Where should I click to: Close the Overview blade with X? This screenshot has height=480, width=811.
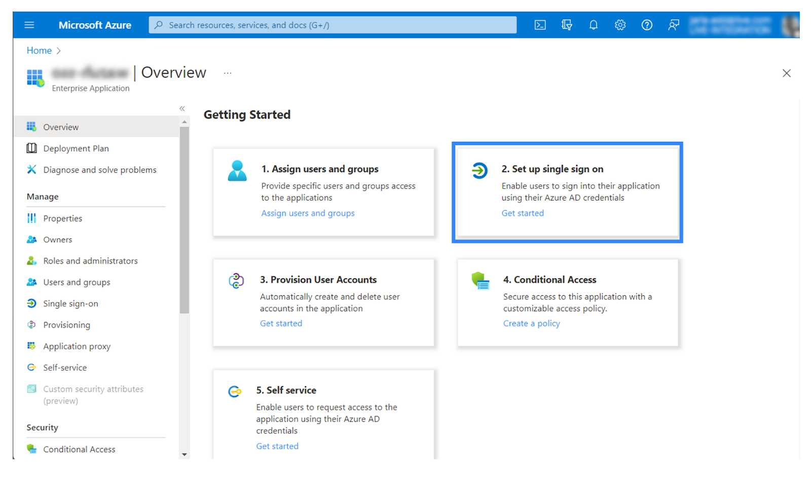click(x=786, y=73)
